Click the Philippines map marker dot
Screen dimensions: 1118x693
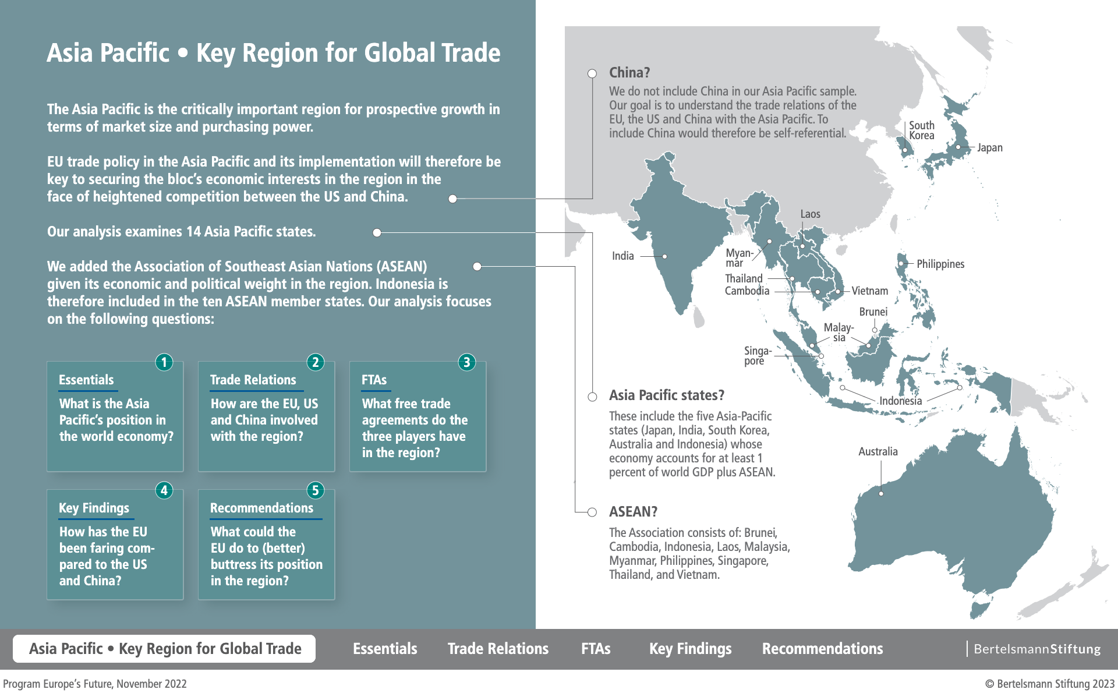(x=901, y=264)
